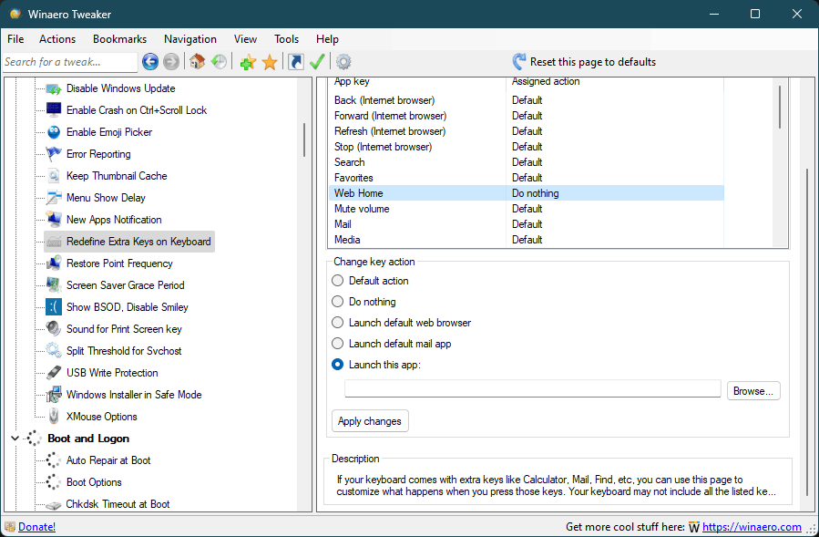
Task: Select the Back (Internet browser) row
Action: 527,100
